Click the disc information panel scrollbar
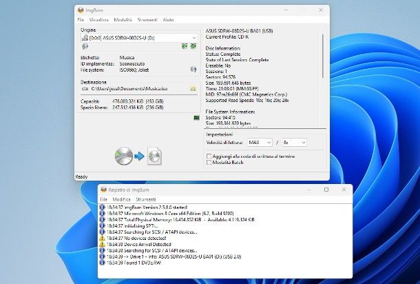The width and height of the screenshot is (420, 284). click(x=323, y=57)
